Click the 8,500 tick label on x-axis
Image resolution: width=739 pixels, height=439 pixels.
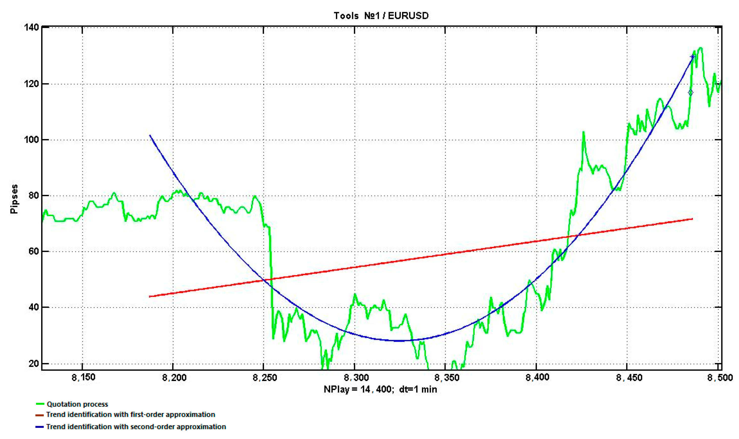tap(720, 377)
